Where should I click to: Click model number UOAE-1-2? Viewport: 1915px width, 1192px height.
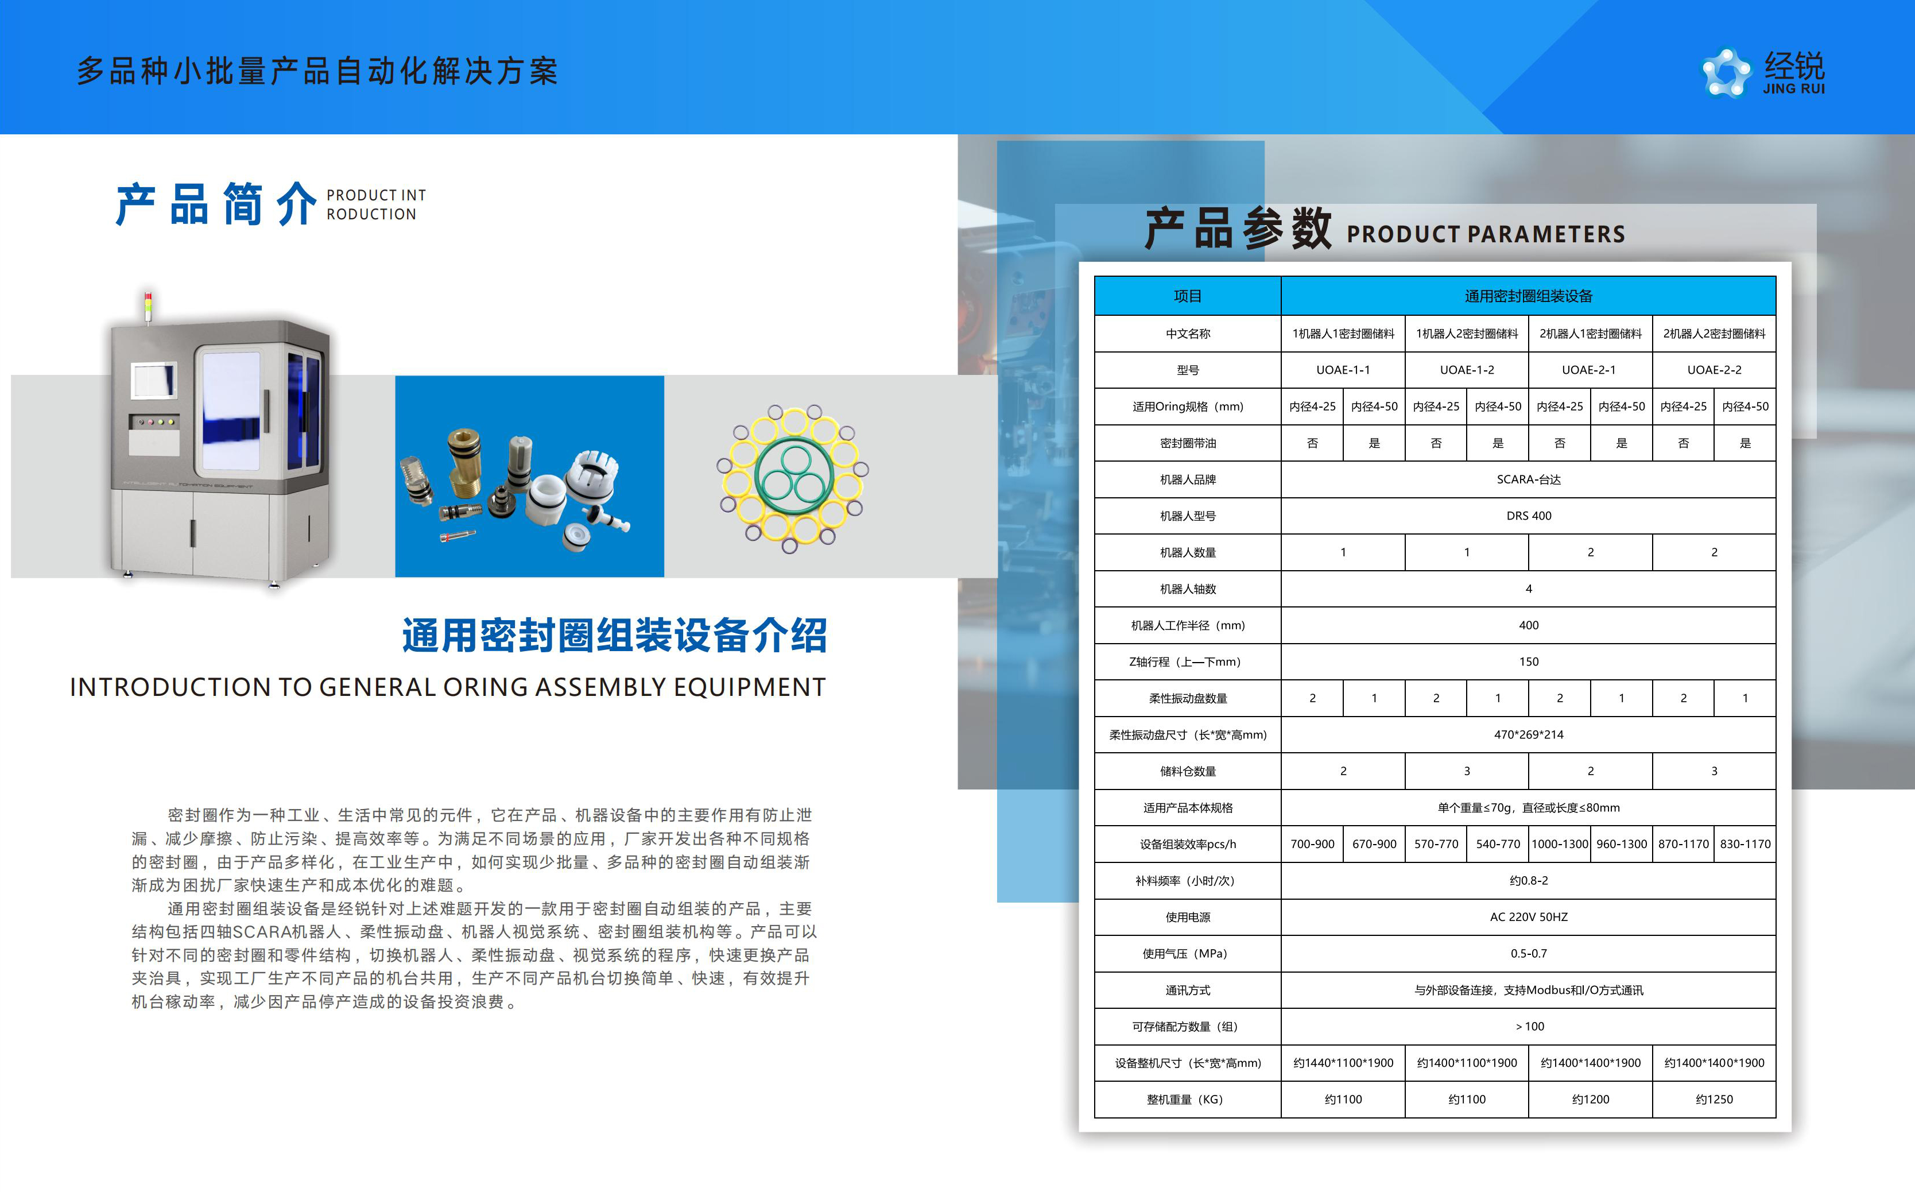point(1467,370)
